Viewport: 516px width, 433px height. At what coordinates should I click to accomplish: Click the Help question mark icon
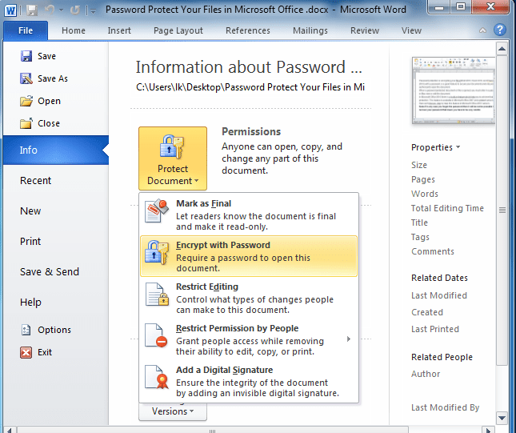499,30
